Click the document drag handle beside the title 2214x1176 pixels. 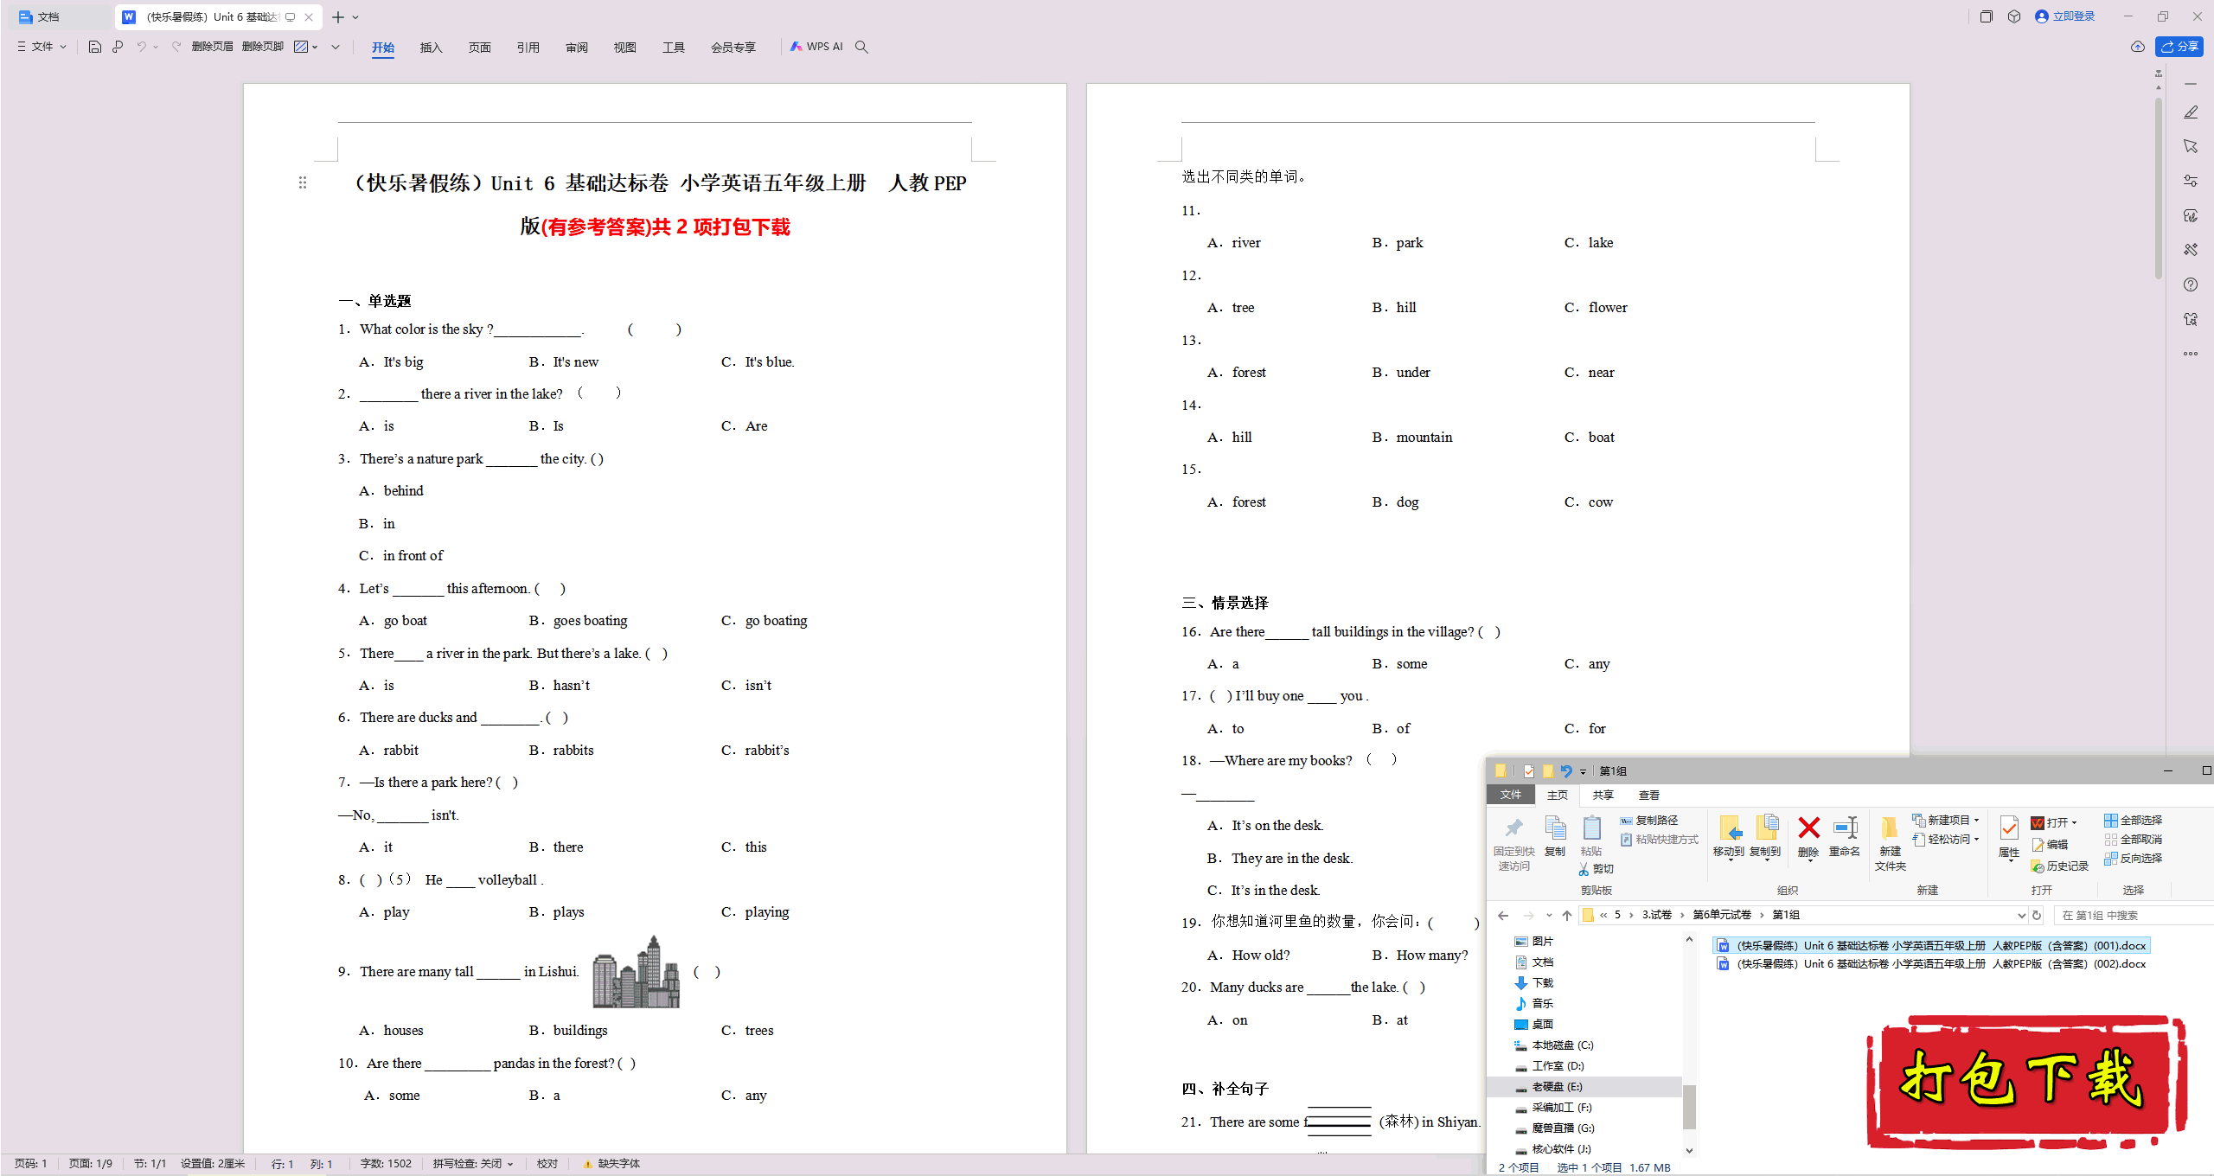[303, 182]
